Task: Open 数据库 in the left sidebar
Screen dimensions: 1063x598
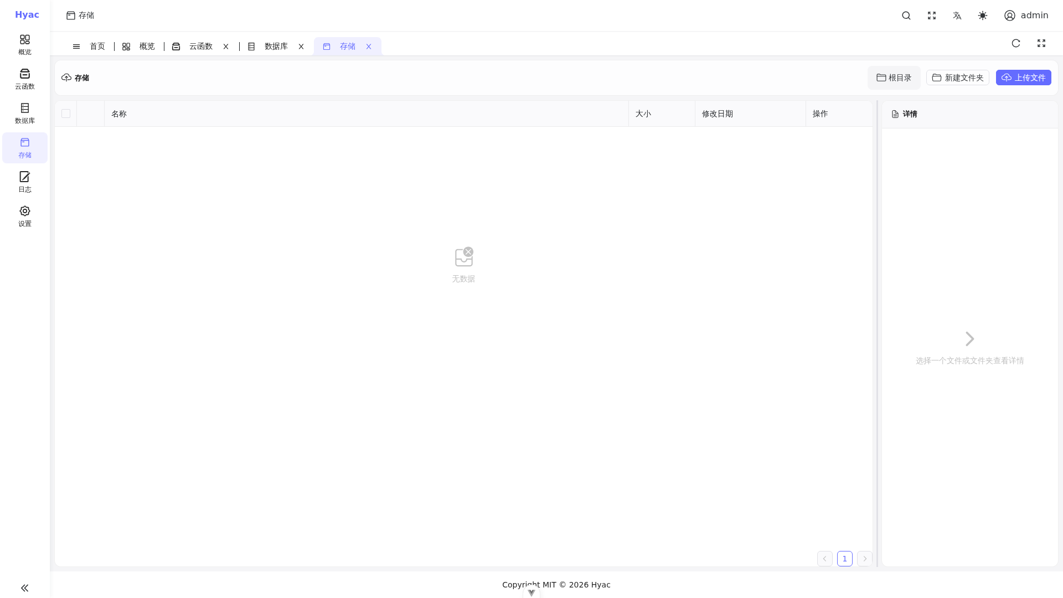Action: [x=25, y=114]
